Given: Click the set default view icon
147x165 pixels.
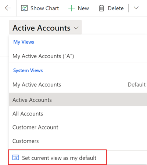Looking at the screenshot, I should point(16,157).
